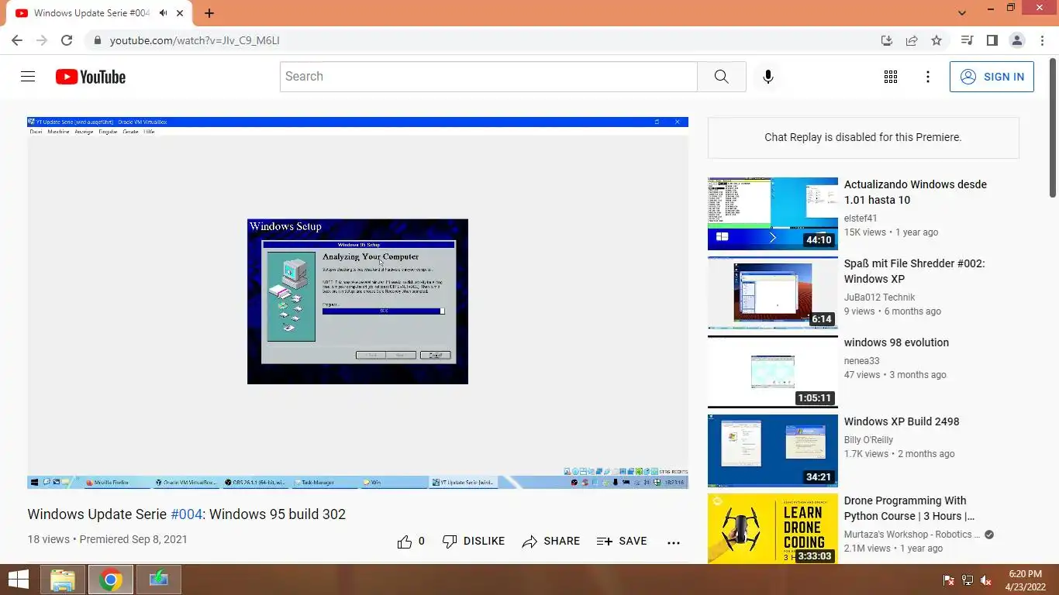
Task: Click the site lock icon
Action: [x=97, y=40]
